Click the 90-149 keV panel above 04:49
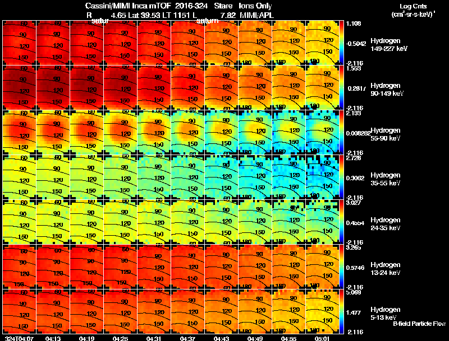449x341 pixels. pos(255,88)
